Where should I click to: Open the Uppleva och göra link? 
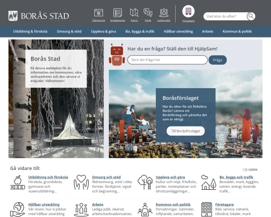point(170,177)
